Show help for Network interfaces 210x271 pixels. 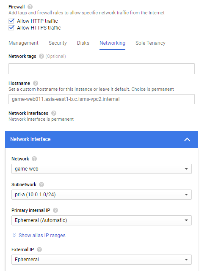(x=54, y=113)
